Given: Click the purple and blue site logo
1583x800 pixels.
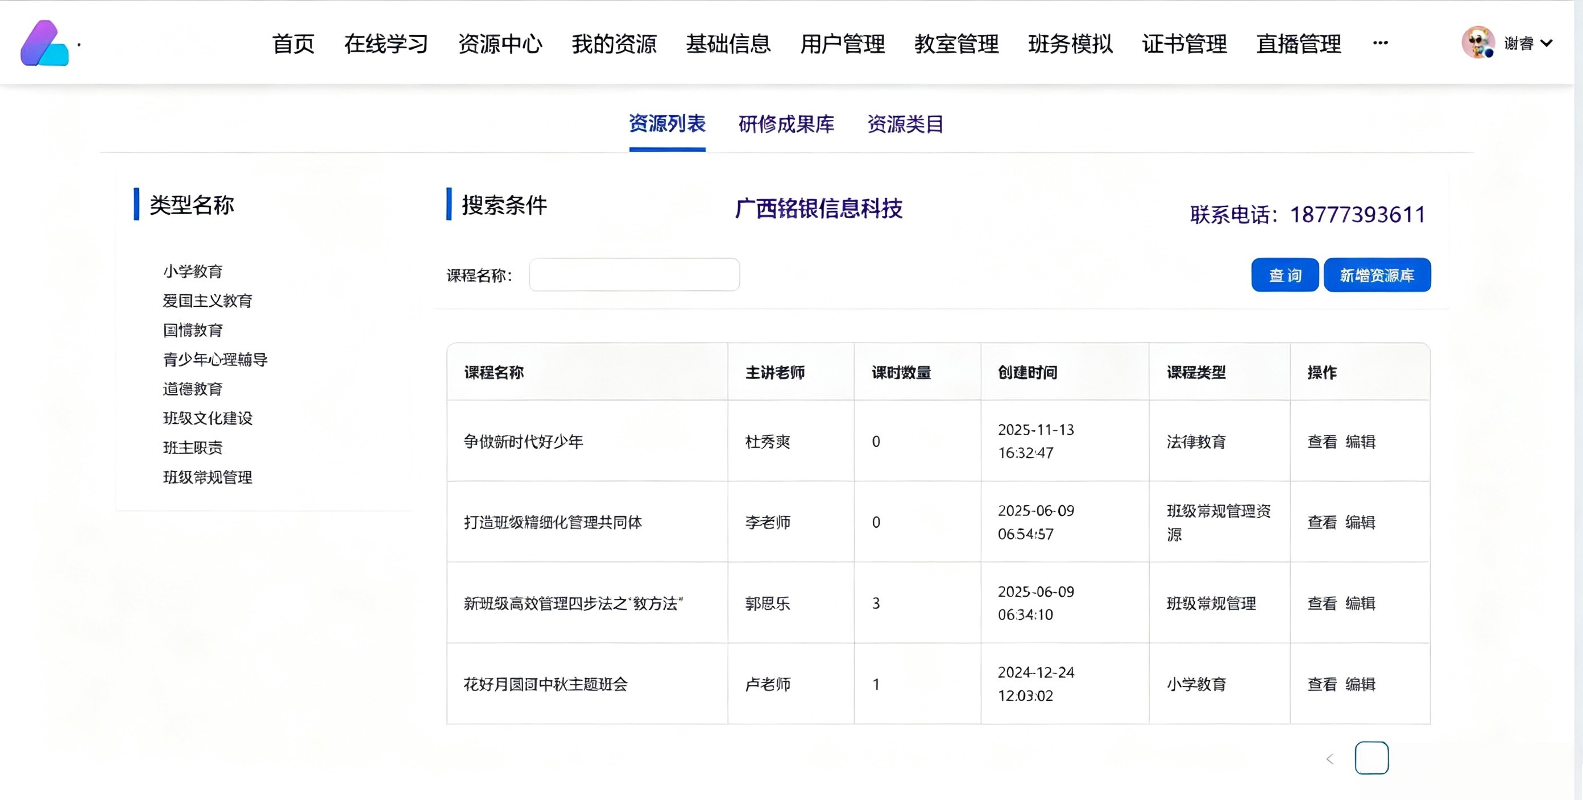Looking at the screenshot, I should tap(44, 43).
